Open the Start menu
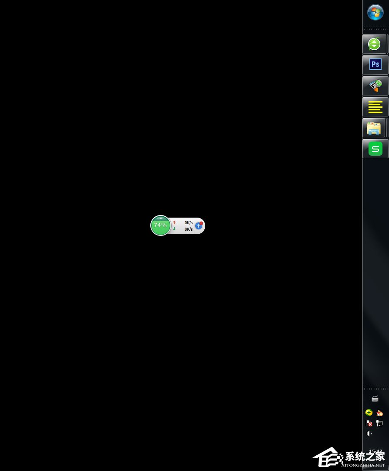 (x=375, y=13)
